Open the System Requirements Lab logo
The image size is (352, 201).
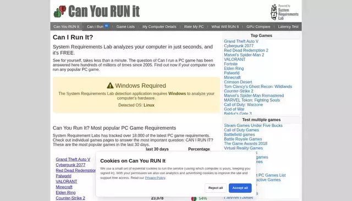pos(284,12)
